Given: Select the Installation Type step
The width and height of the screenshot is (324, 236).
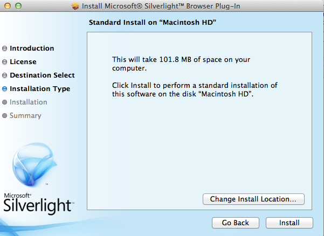Looking at the screenshot, I should point(40,89).
